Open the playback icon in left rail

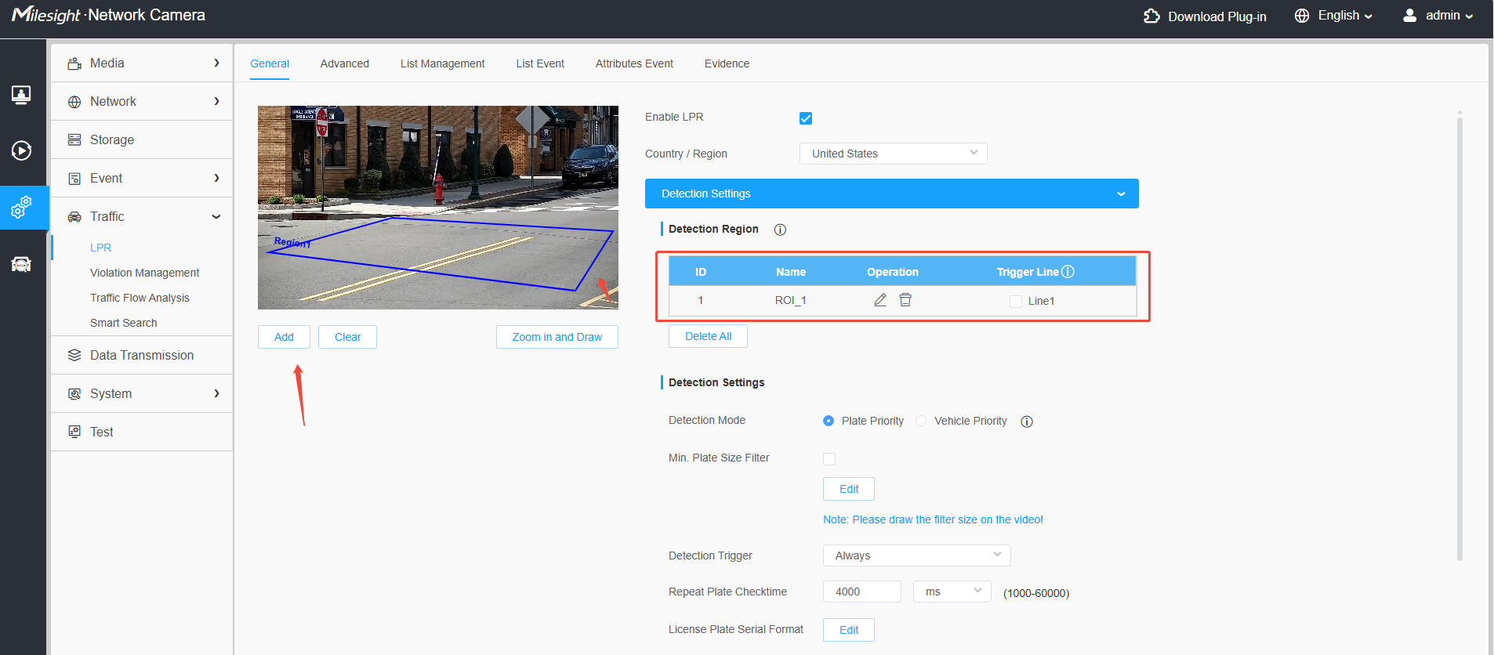[x=21, y=150]
